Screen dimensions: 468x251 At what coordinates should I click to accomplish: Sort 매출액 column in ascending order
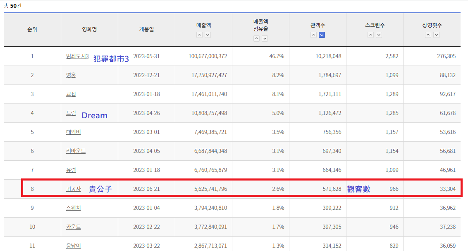coord(199,35)
